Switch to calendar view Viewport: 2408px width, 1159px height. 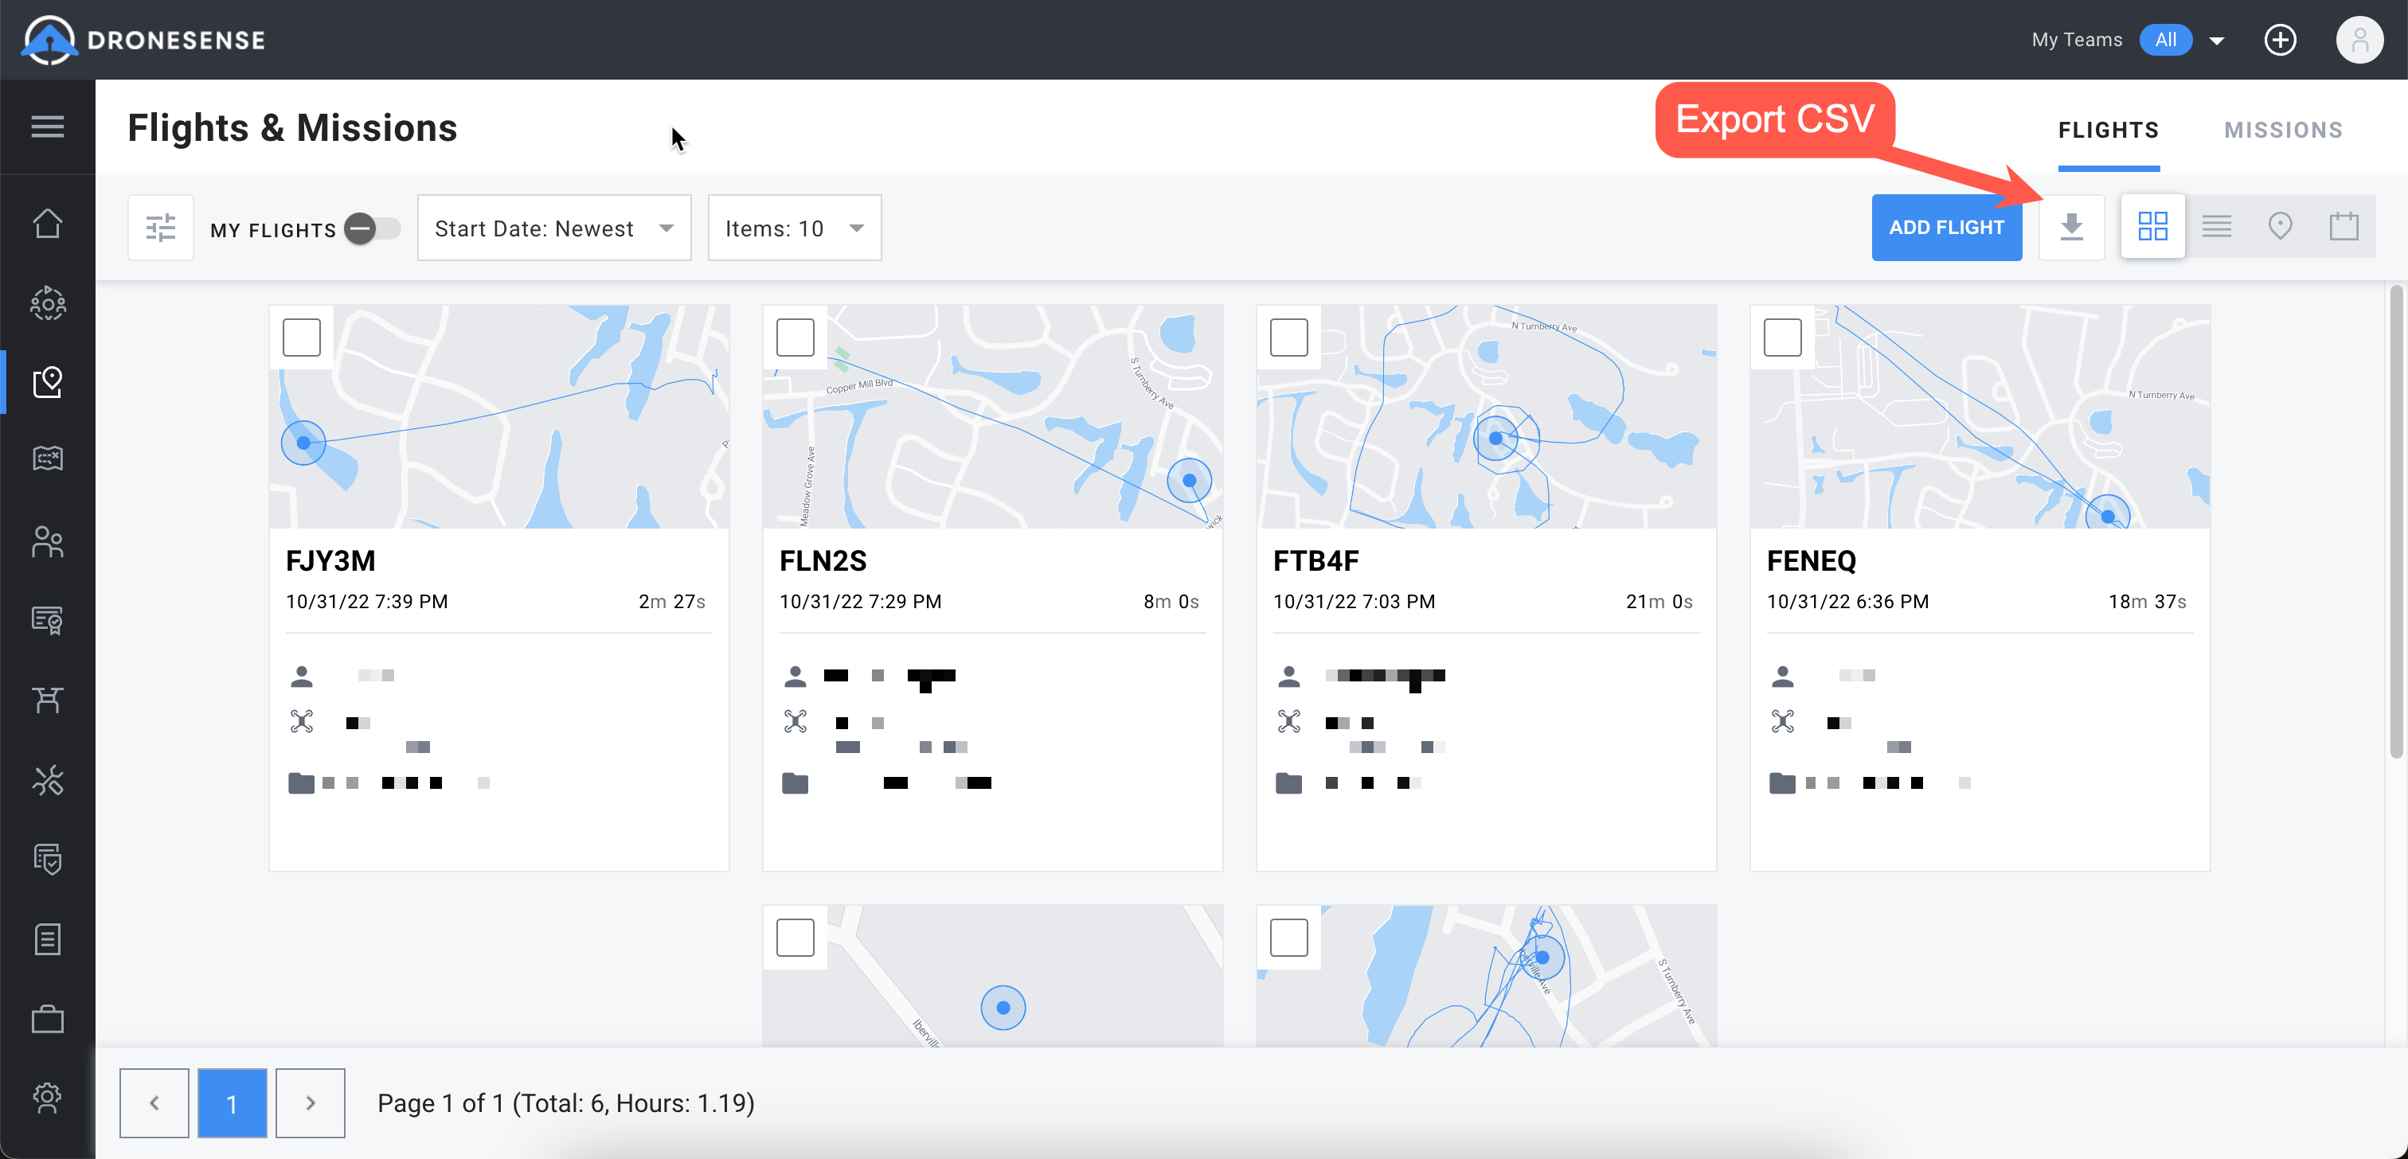tap(2343, 226)
